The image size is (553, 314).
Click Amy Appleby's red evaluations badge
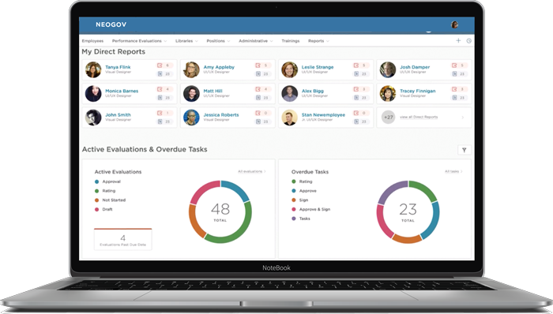[x=263, y=65]
